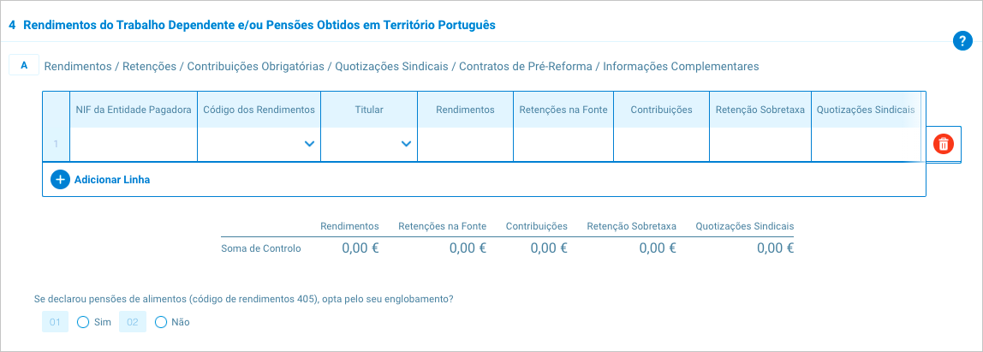This screenshot has height=352, width=983.
Task: Click the blue help question mark icon
Action: pyautogui.click(x=961, y=41)
